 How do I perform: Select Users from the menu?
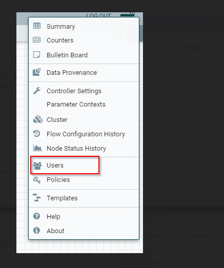click(x=84, y=166)
